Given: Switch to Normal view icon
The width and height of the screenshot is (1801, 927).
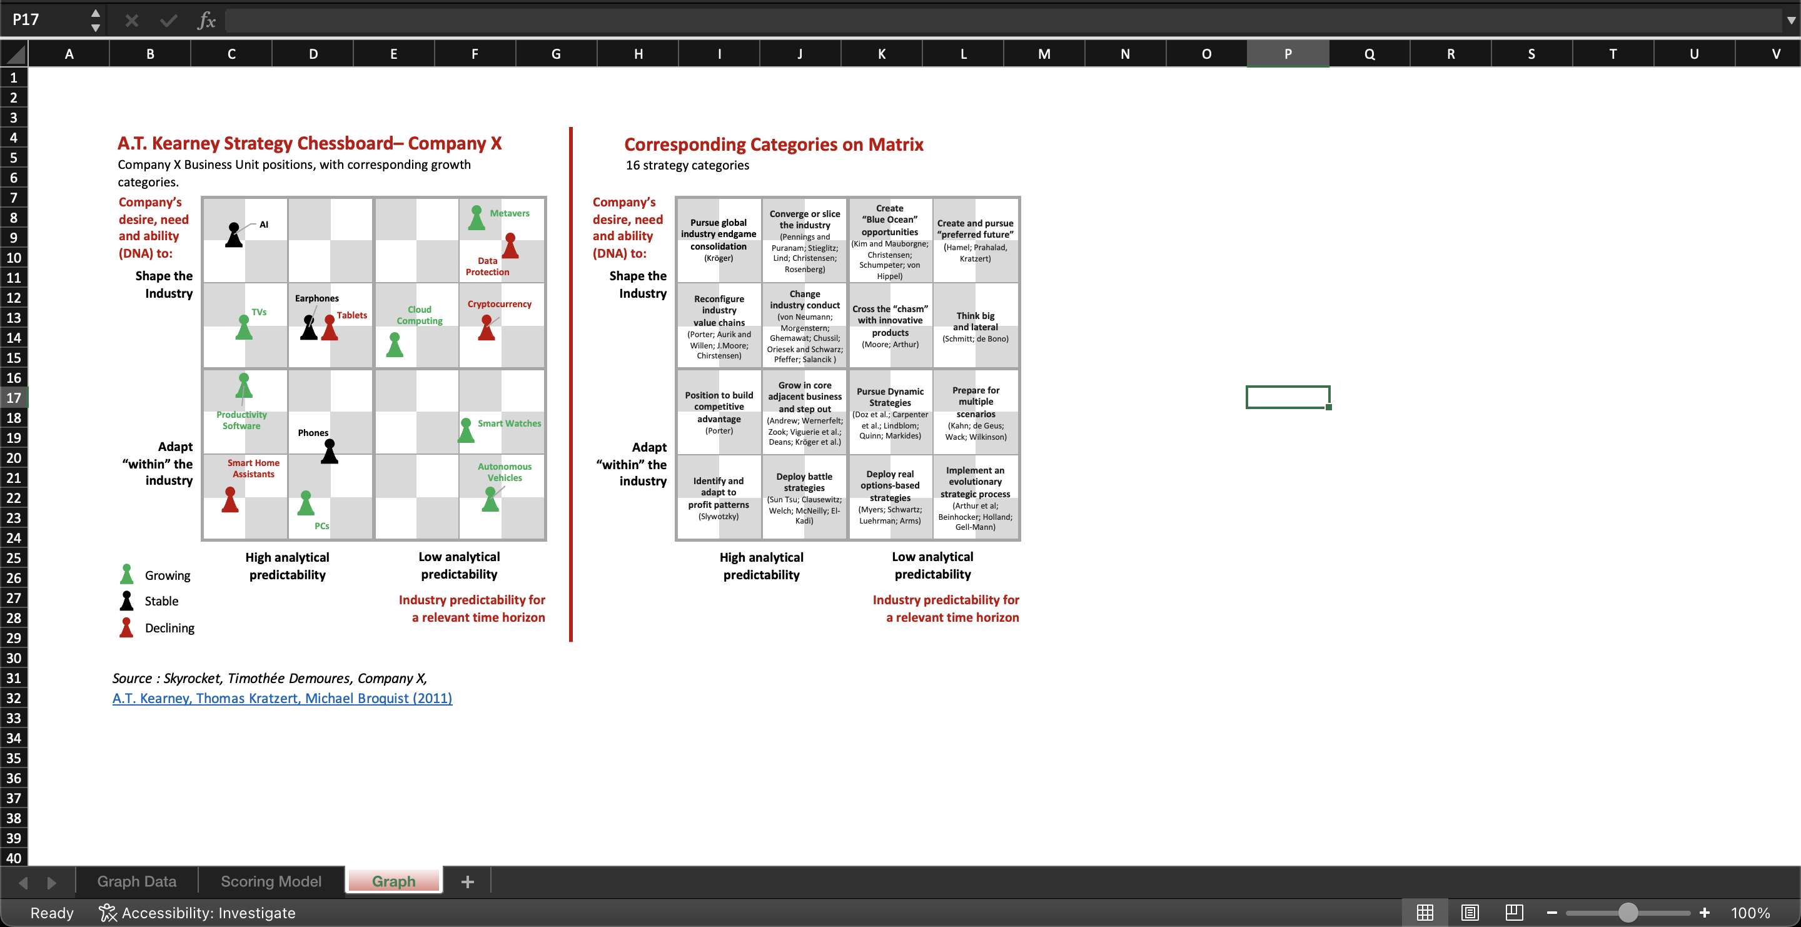Looking at the screenshot, I should (x=1424, y=913).
